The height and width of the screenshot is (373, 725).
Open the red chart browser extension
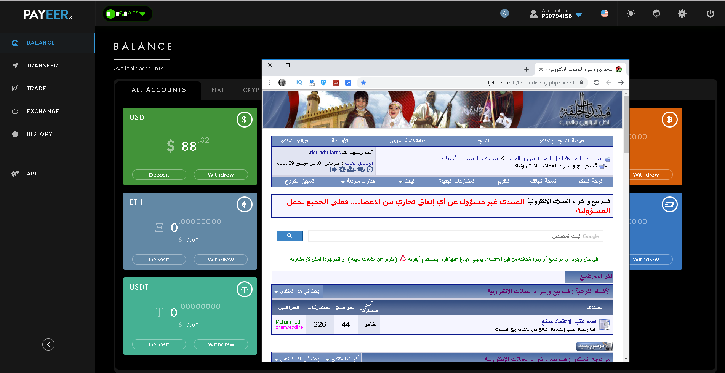click(x=336, y=83)
